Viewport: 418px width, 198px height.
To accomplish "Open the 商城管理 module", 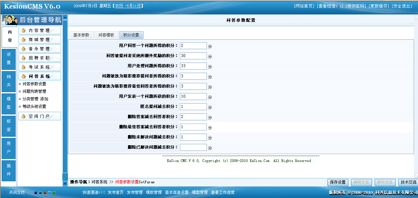I will (39, 39).
